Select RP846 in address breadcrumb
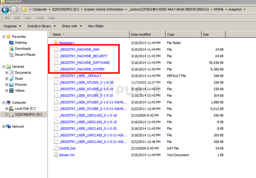The height and width of the screenshot is (178, 256). click(219, 9)
